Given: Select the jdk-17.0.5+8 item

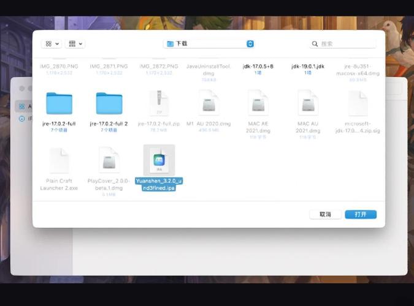Looking at the screenshot, I should click(258, 65).
